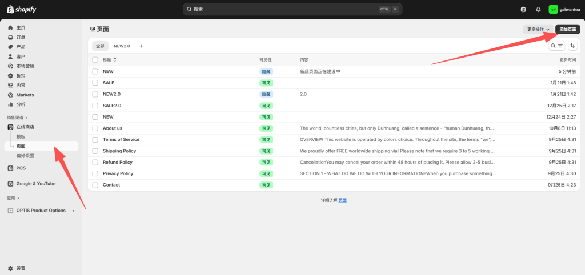Click the customer icon beside 客户
This screenshot has height=275, width=585.
pyautogui.click(x=10, y=56)
